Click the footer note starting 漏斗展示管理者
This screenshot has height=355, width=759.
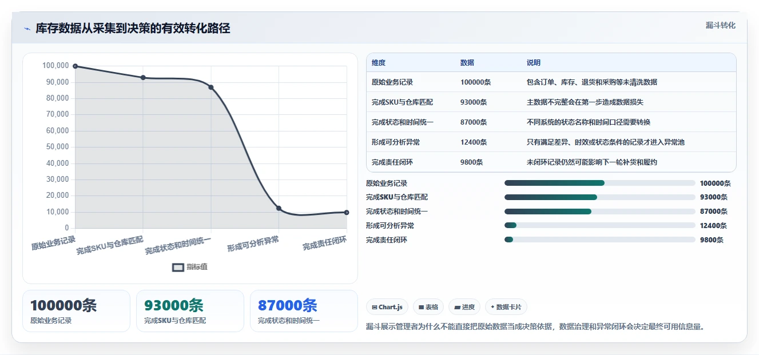click(536, 327)
